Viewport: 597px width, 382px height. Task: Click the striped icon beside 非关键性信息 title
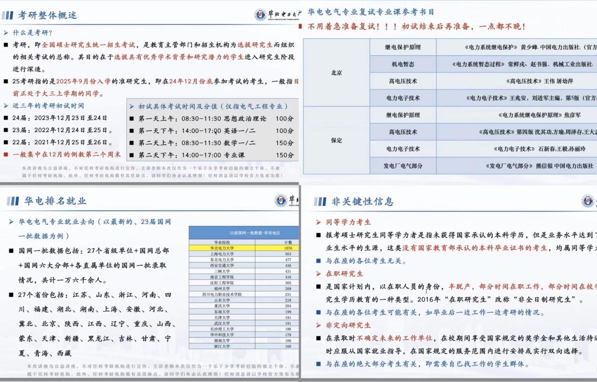[320, 202]
